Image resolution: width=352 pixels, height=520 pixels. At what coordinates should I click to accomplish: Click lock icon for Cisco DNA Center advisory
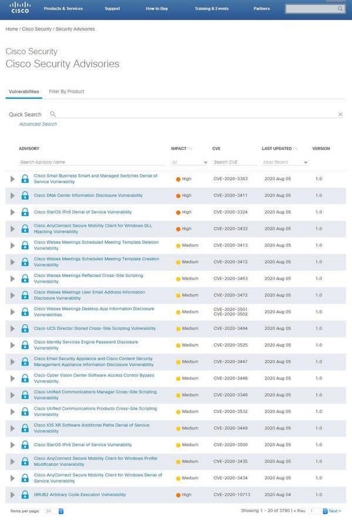tap(25, 195)
